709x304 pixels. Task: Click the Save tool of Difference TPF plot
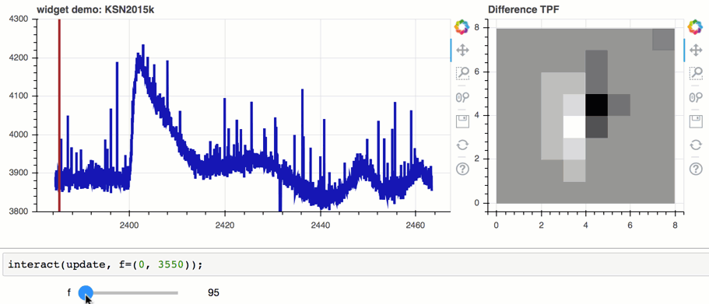pos(696,121)
